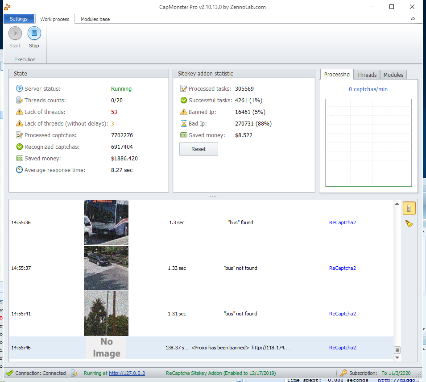Open the Modules statistics tab
This screenshot has height=382, width=426.
(393, 75)
